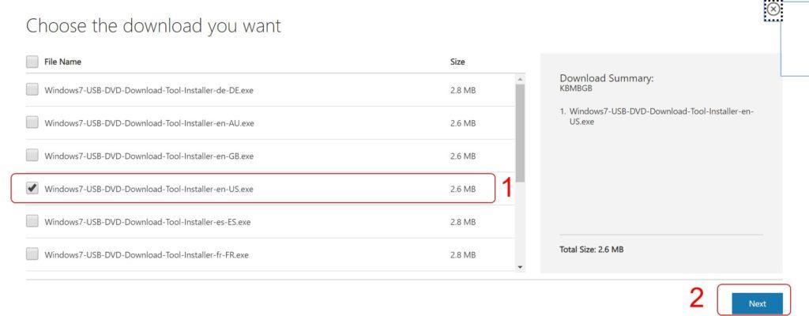The width and height of the screenshot is (809, 316).
Task: Close the download dialog with X icon
Action: point(773,9)
